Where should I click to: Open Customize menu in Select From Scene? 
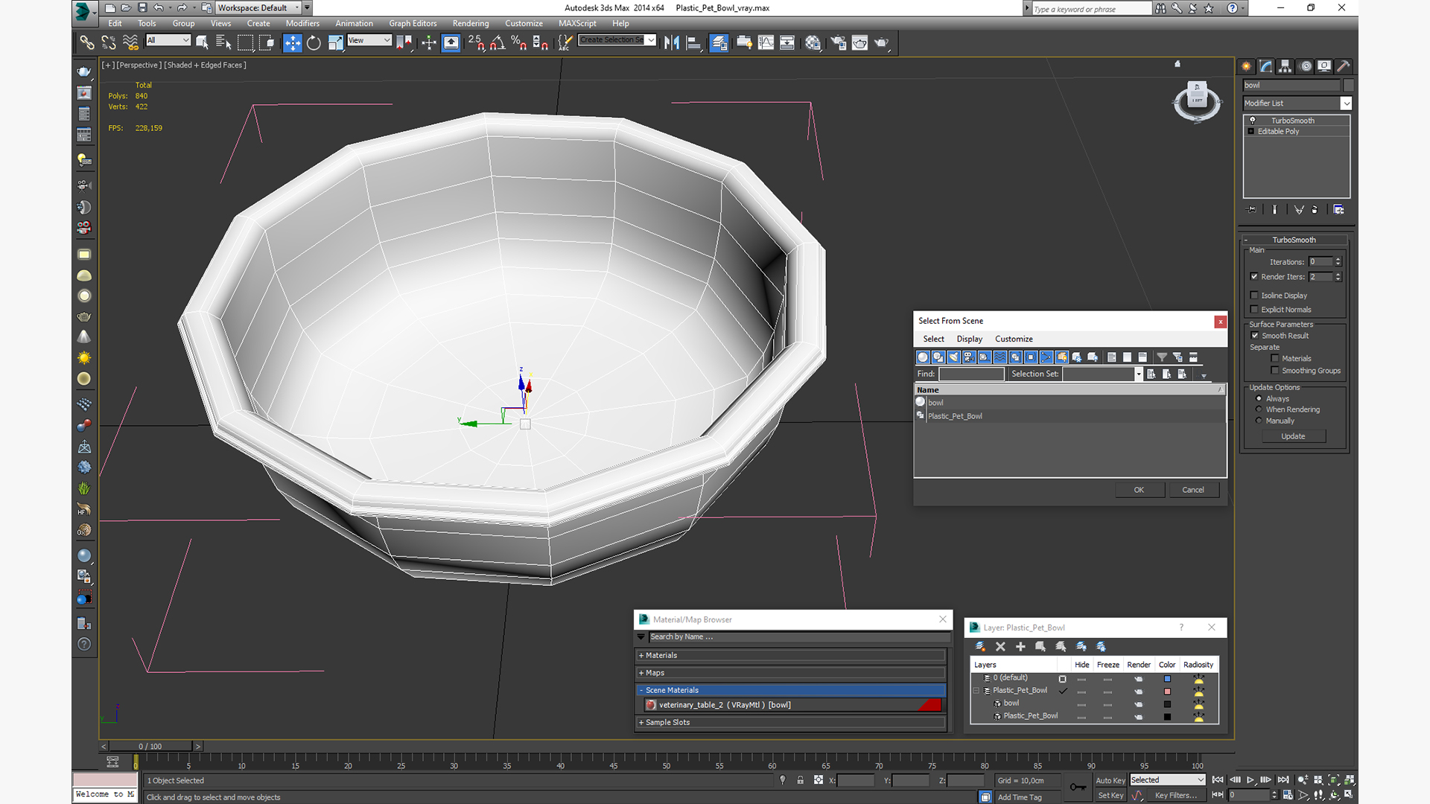point(1014,339)
